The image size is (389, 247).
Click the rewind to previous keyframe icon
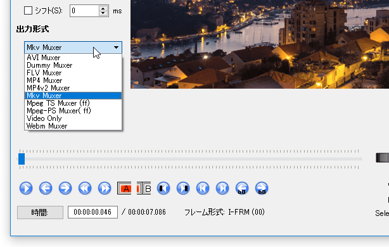click(85, 188)
